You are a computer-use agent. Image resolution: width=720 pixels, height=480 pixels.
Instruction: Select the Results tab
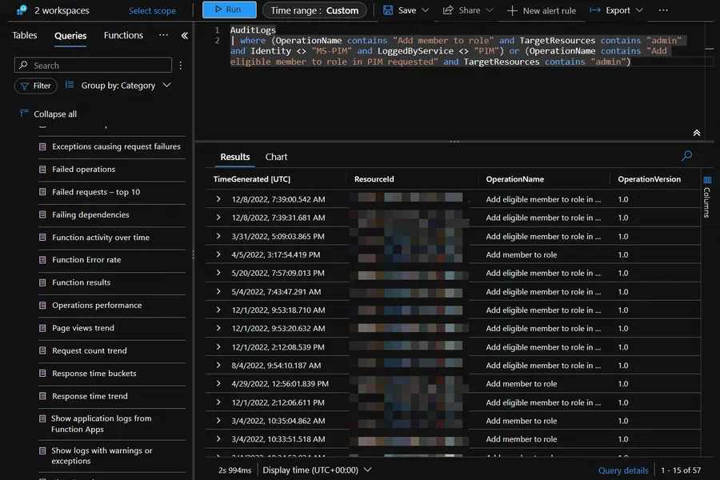pyautogui.click(x=234, y=157)
